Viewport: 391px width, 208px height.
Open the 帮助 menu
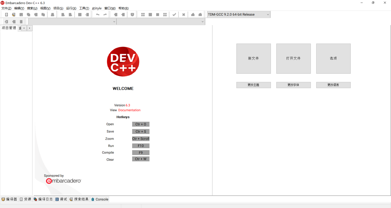point(124,8)
